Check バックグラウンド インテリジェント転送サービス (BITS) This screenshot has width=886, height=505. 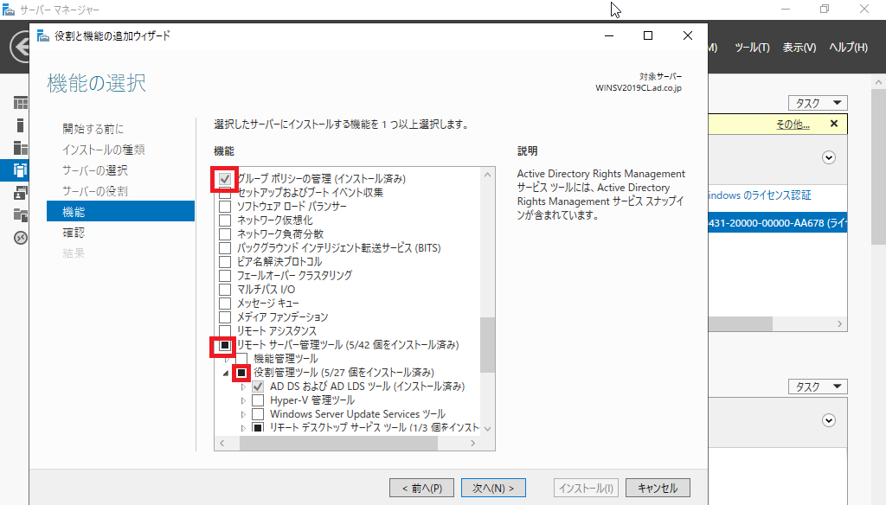click(225, 248)
